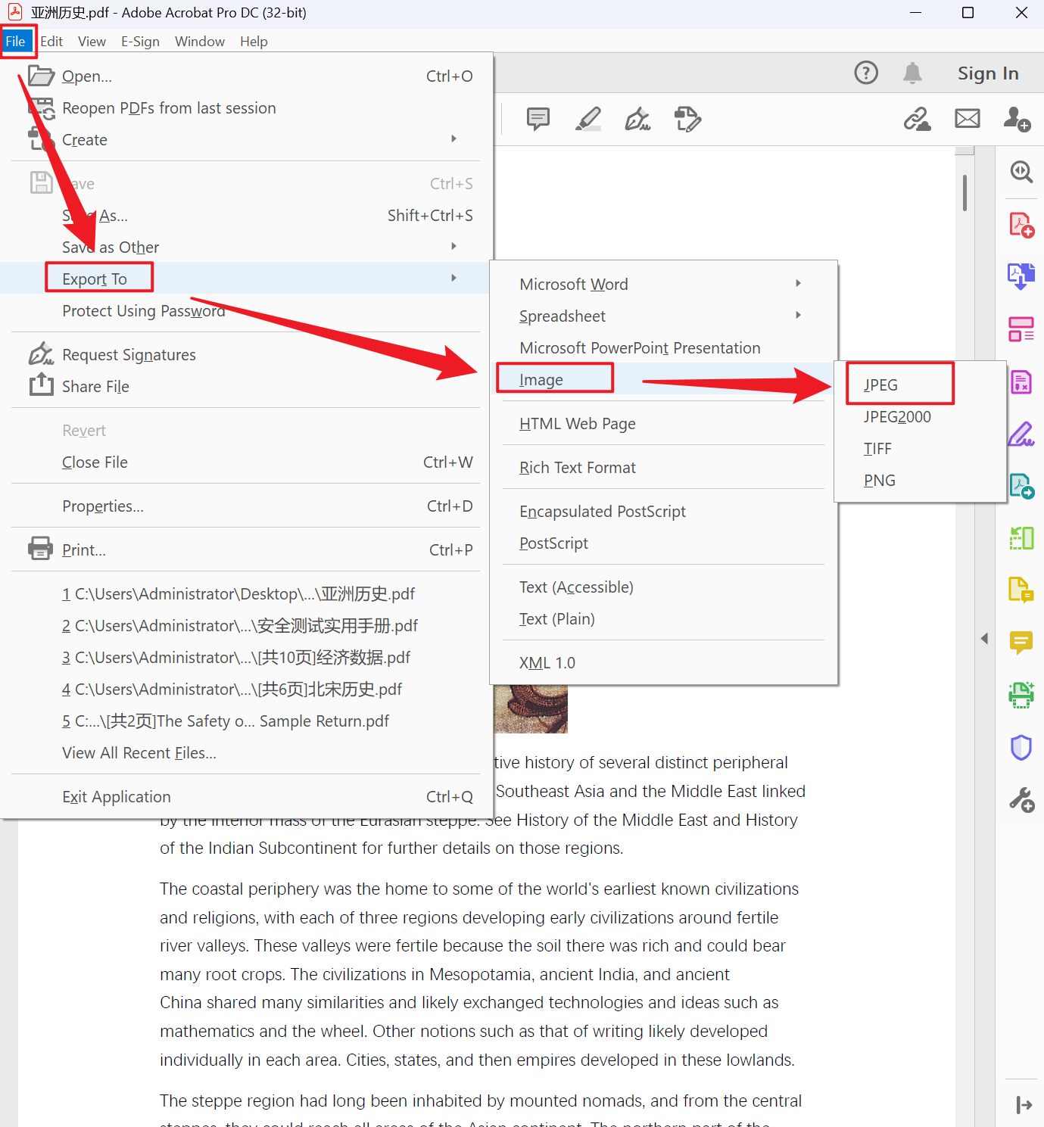Collapse the right tools pane arrow
The image size is (1044, 1127).
(984, 639)
